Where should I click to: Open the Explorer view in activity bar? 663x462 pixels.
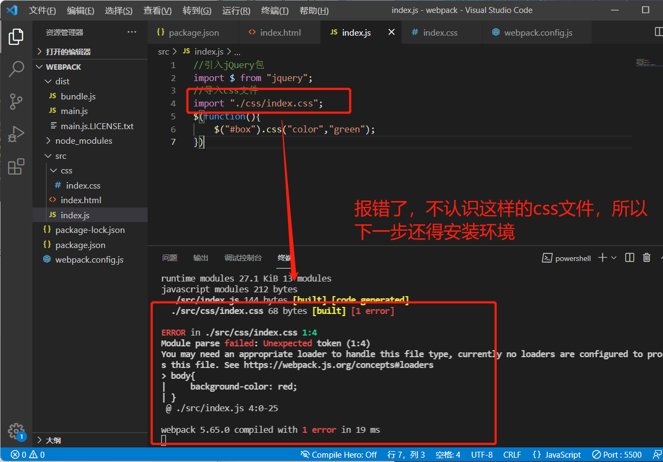pos(16,37)
